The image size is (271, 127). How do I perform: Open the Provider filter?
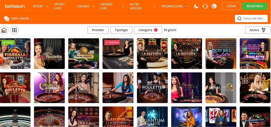(x=98, y=30)
